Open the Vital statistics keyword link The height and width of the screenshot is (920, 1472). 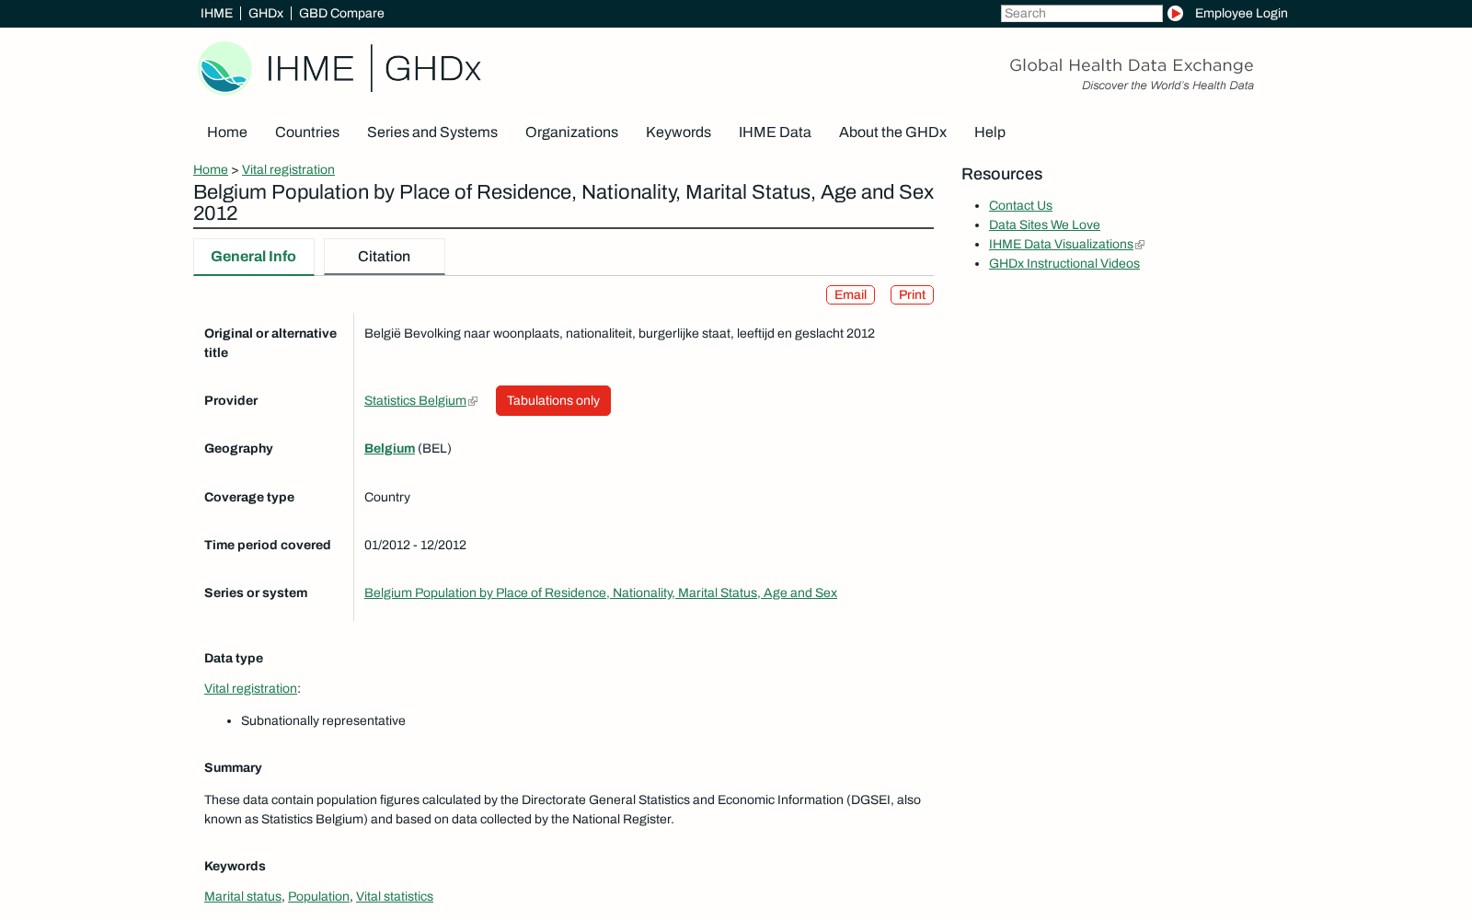coord(395,896)
